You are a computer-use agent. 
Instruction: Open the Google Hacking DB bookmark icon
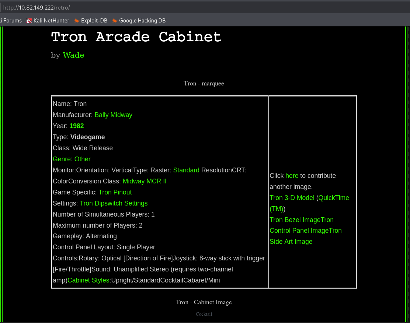click(115, 21)
